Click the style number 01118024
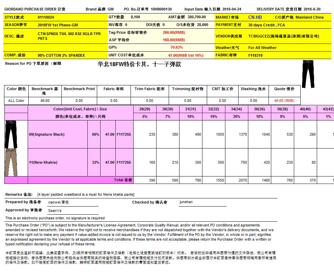334x272 pixels. tap(46, 17)
